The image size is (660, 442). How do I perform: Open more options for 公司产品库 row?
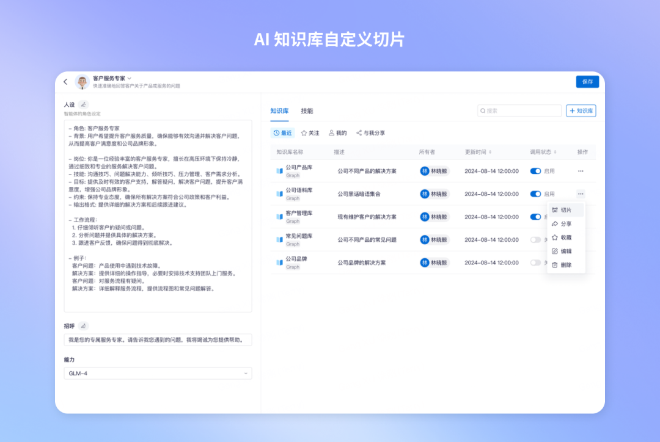point(581,171)
